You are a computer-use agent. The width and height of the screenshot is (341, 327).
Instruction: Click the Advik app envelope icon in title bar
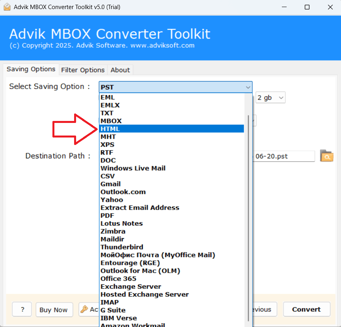click(7, 7)
